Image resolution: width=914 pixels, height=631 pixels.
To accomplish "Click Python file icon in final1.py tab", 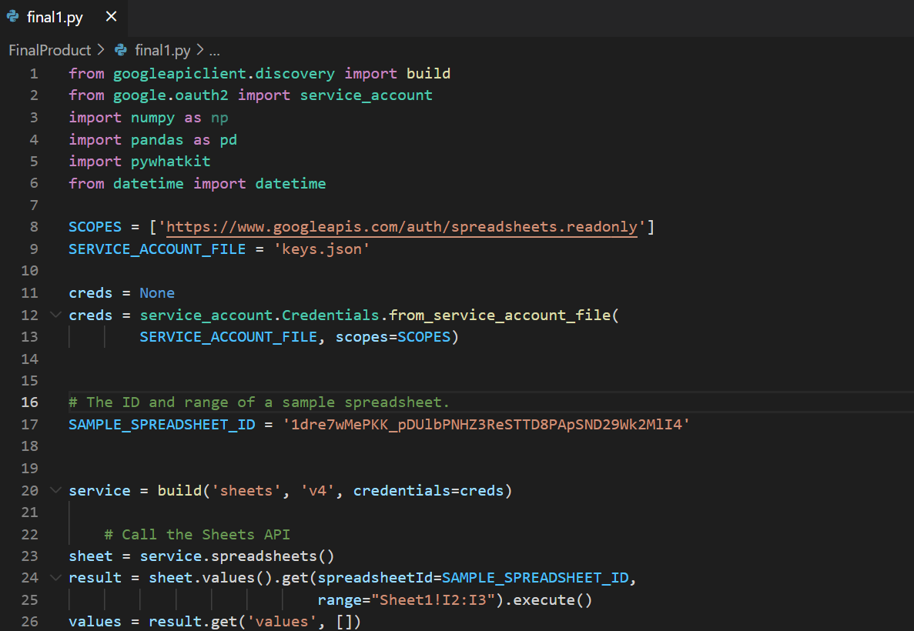I will coord(13,17).
